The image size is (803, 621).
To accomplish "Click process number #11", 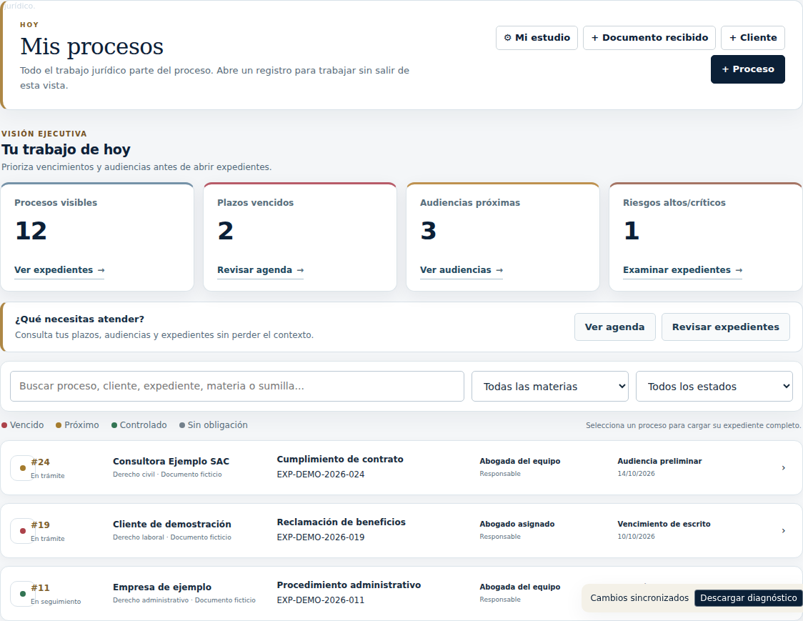I will tap(41, 588).
